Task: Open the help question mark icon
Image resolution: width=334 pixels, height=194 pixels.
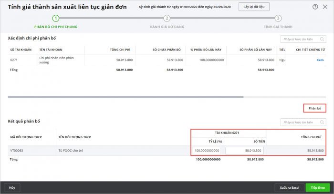Action: click(315, 7)
